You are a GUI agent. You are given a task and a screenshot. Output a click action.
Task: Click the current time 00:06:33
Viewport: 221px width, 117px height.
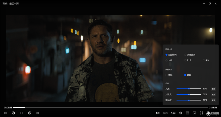8,108
